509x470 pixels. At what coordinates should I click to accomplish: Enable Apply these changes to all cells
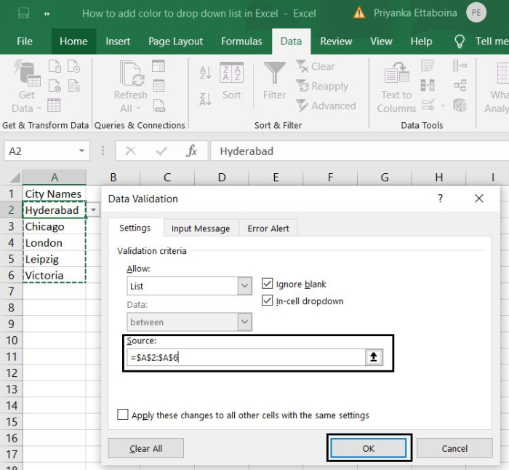pos(123,415)
